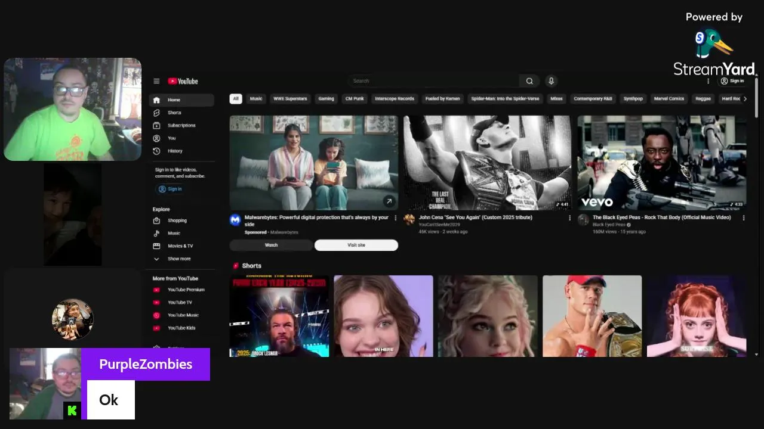Image resolution: width=764 pixels, height=429 pixels.
Task: Click the green-shirt webcam feed
Action: coord(73,110)
